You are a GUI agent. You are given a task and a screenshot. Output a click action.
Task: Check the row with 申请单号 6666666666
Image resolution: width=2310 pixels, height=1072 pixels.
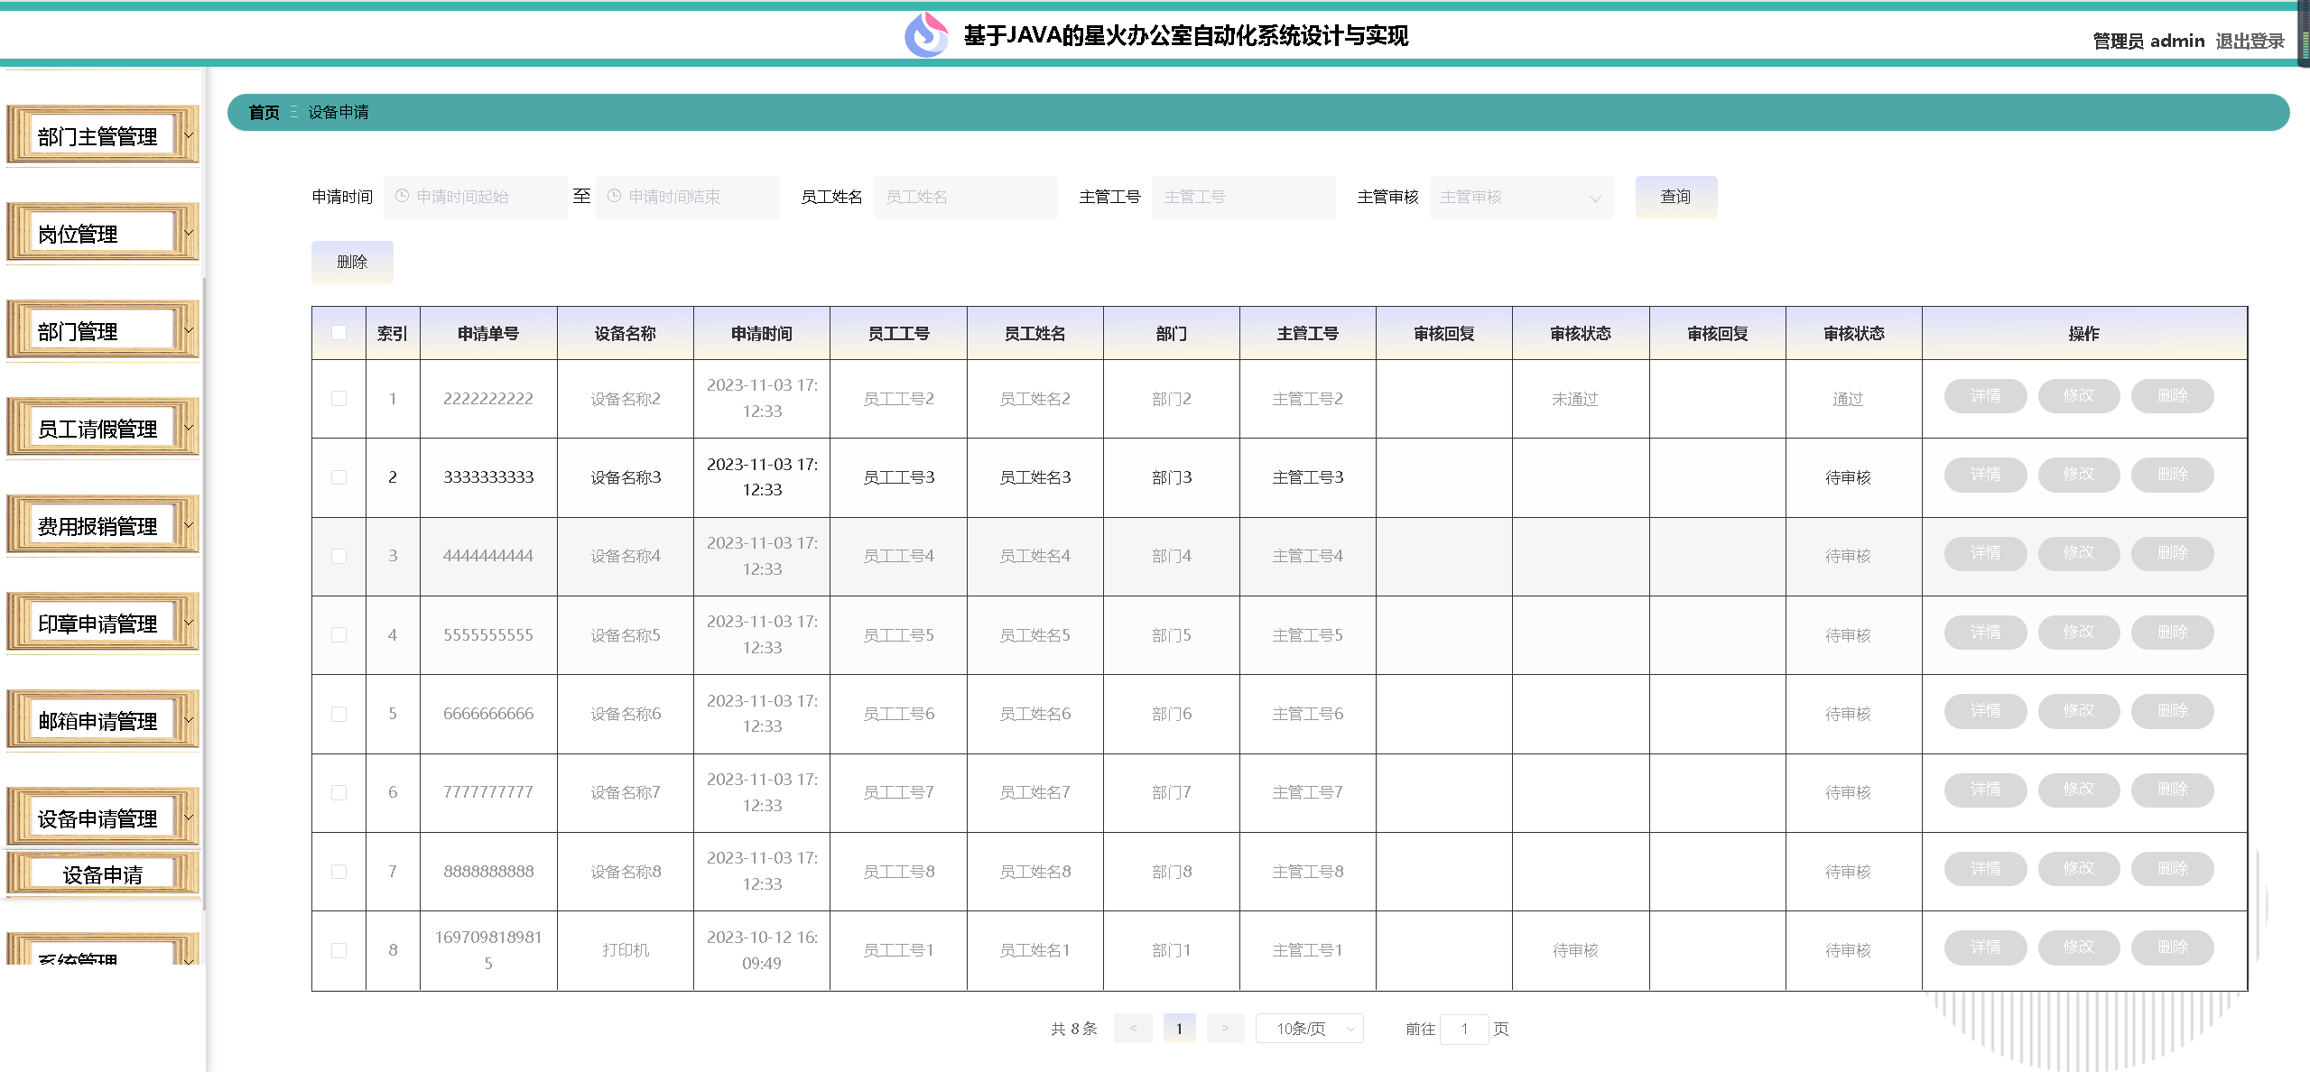click(x=339, y=714)
